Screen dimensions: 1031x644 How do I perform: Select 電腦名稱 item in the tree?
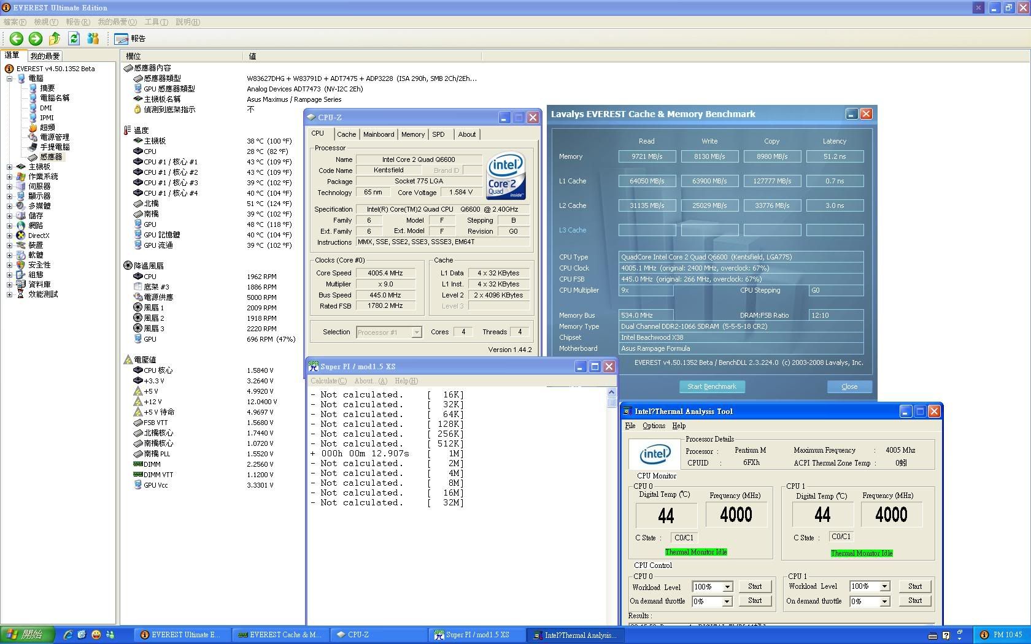[55, 98]
